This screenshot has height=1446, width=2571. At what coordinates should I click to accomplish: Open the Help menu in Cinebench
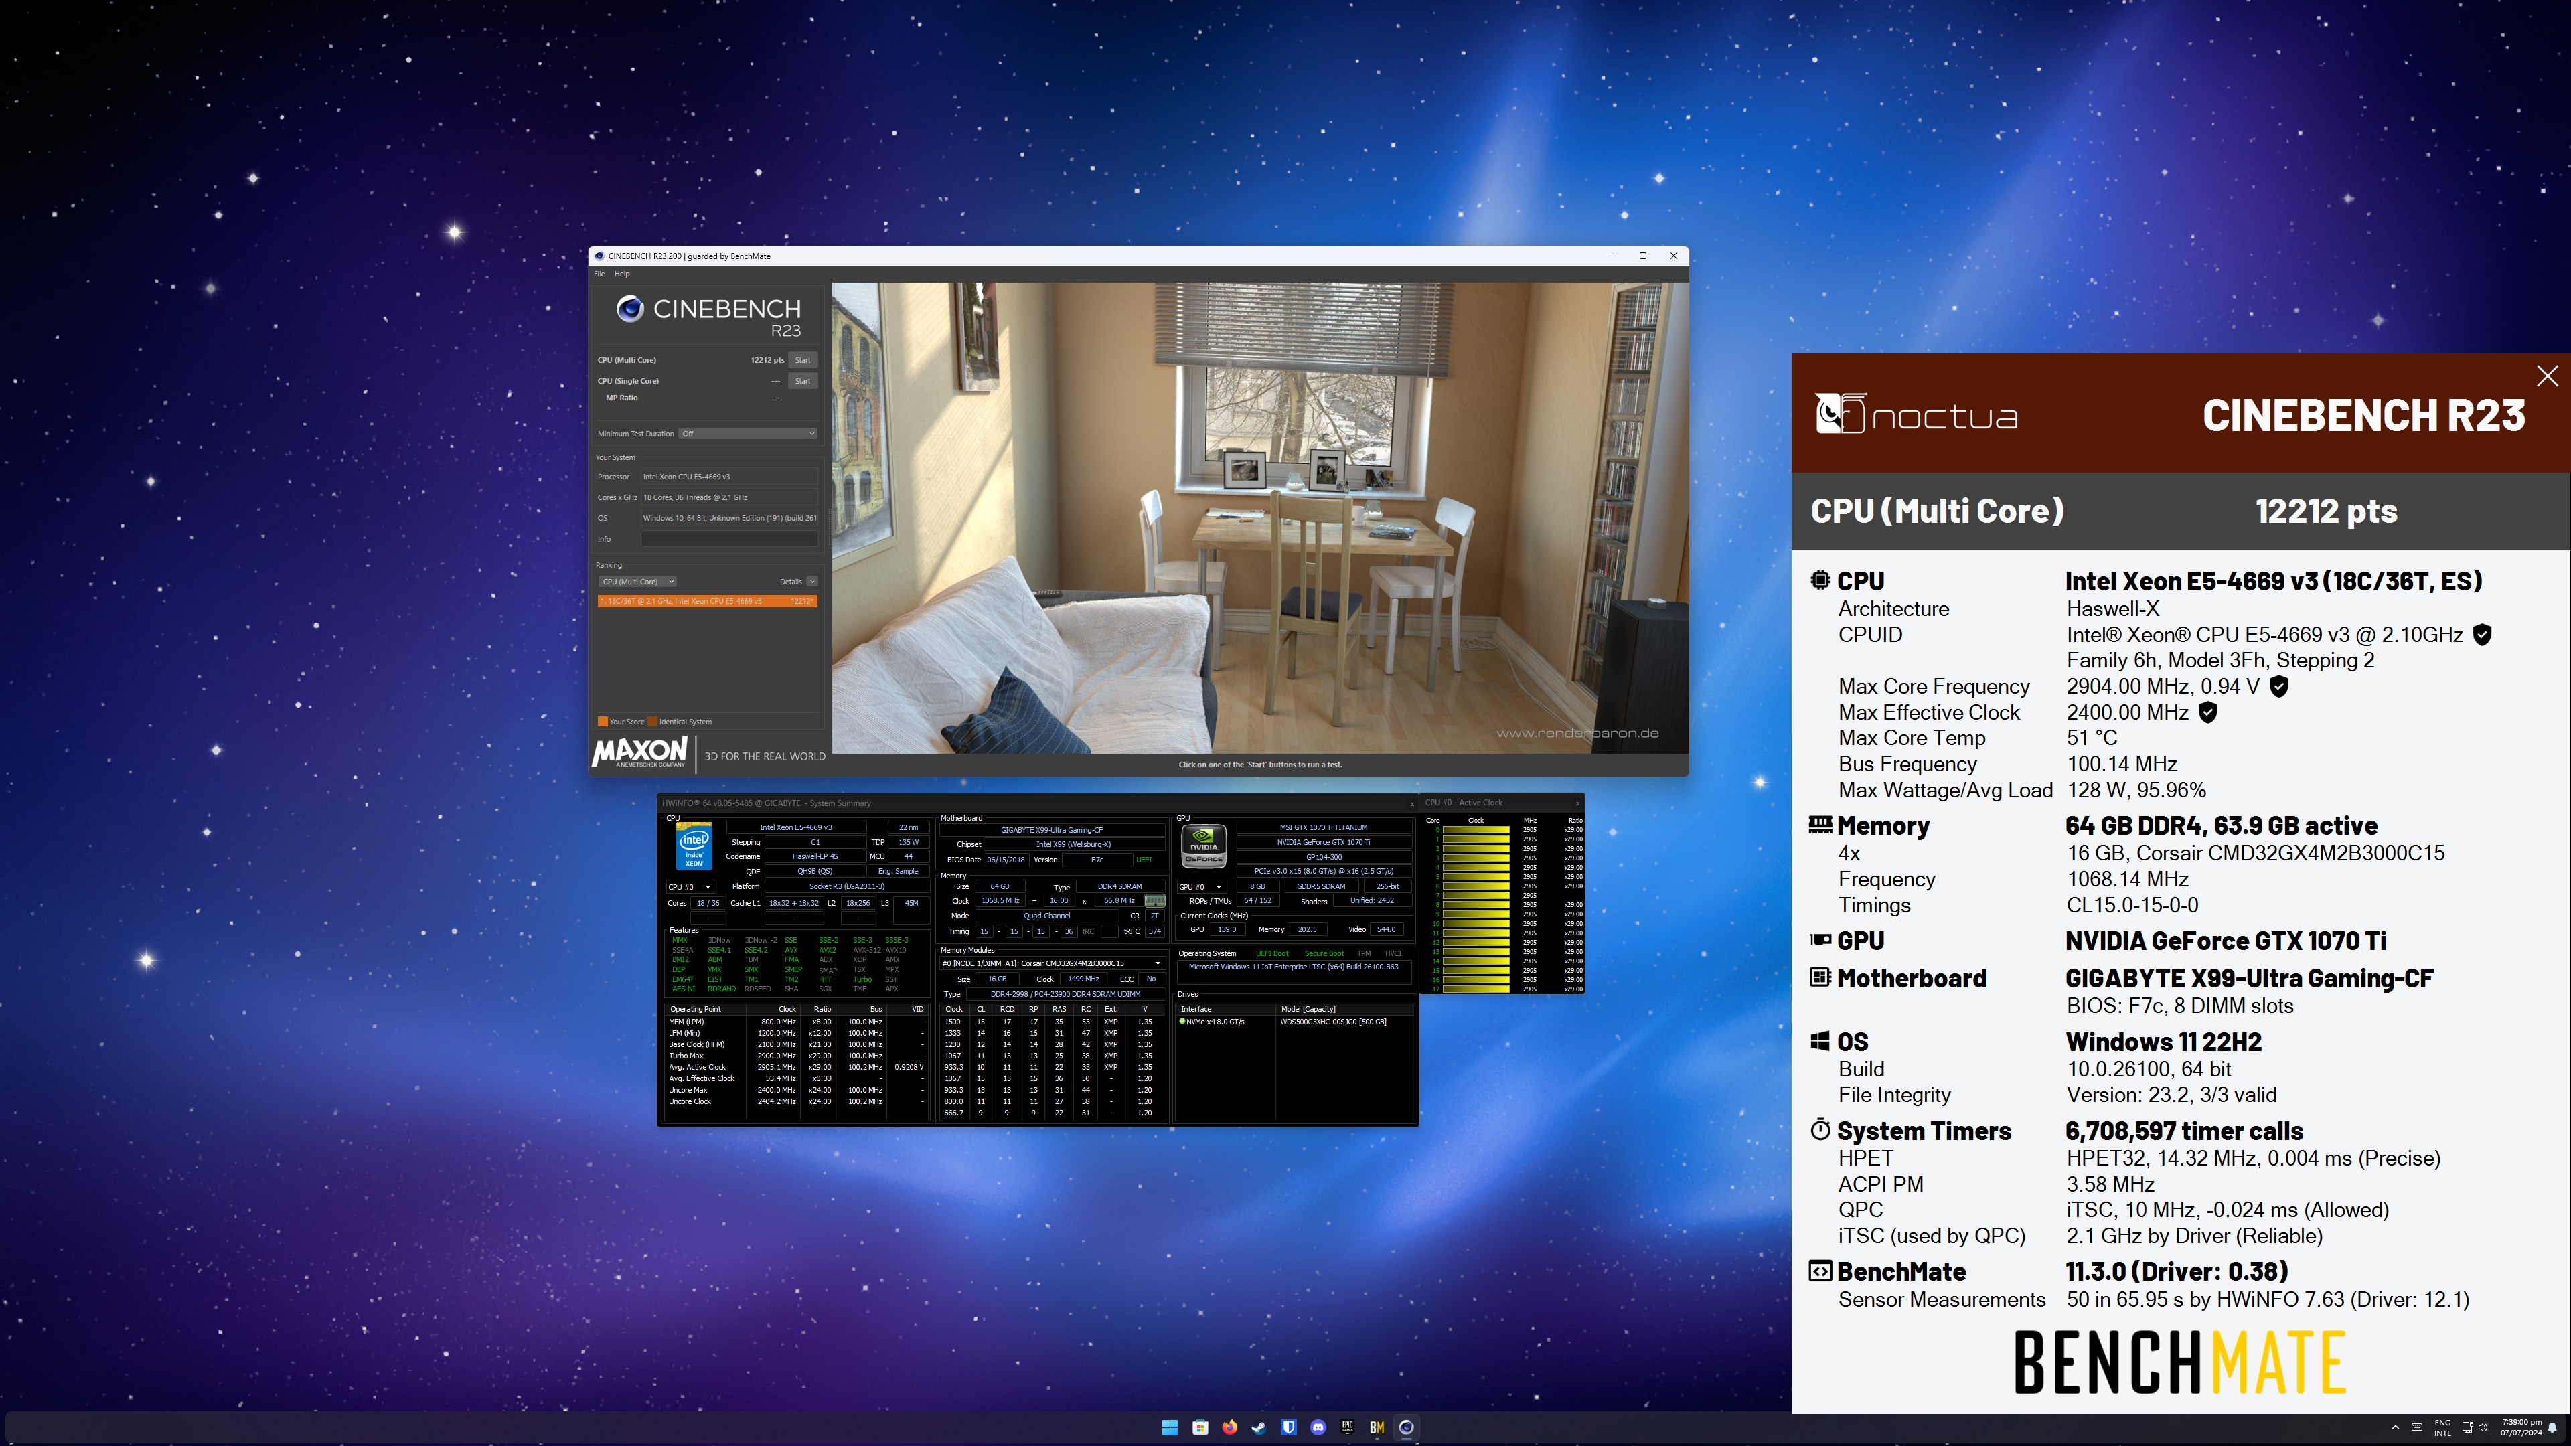click(x=622, y=273)
